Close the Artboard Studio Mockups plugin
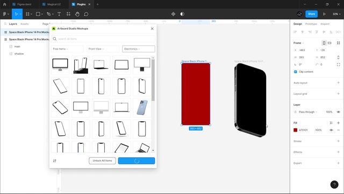344x194 pixels. tap(152, 29)
